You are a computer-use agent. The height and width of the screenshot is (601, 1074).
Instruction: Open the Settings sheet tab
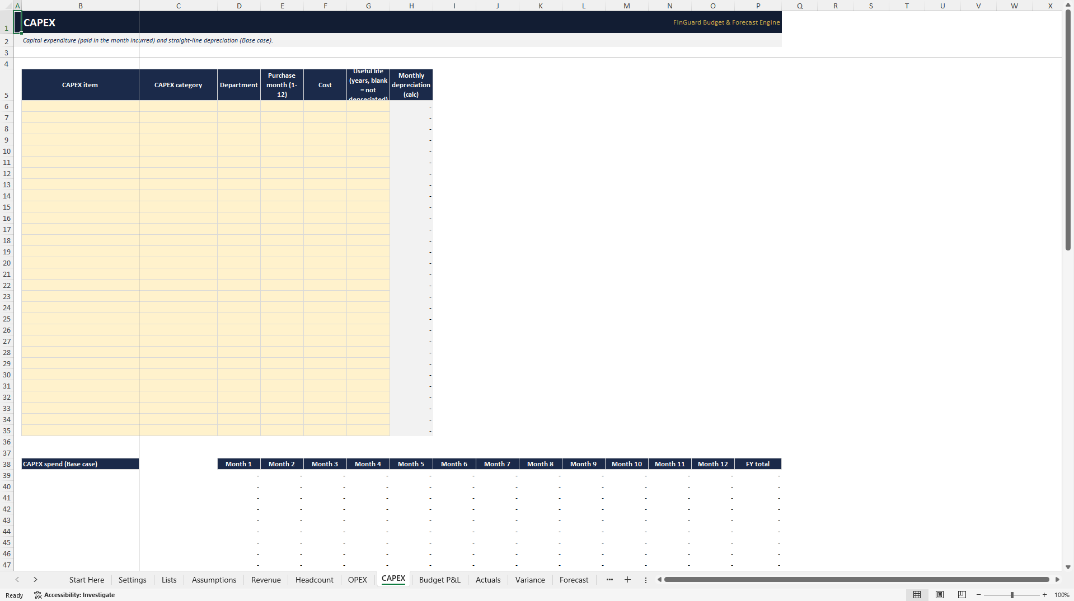pyautogui.click(x=133, y=580)
